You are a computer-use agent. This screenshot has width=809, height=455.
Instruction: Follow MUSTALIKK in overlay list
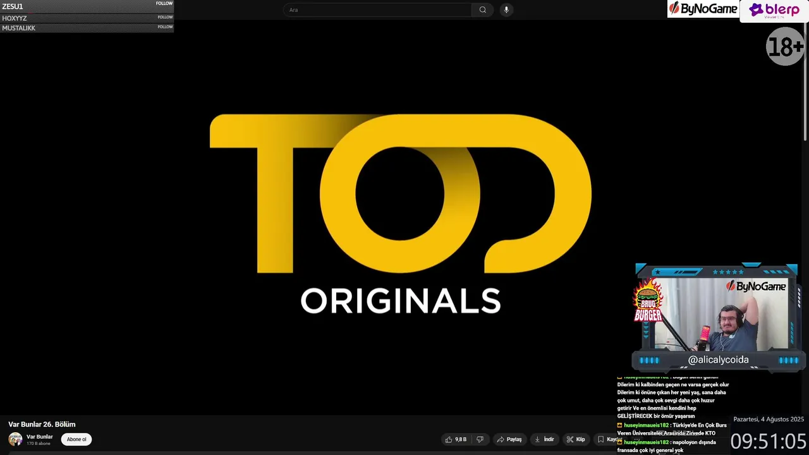click(165, 27)
